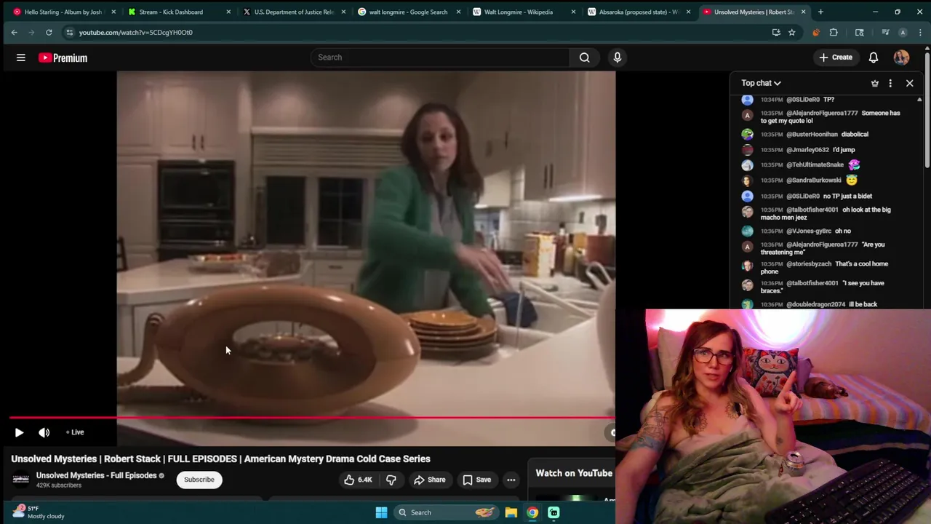Screen dimensions: 931x524
Task: Click the 429K subscribers text
Action: pos(59,485)
